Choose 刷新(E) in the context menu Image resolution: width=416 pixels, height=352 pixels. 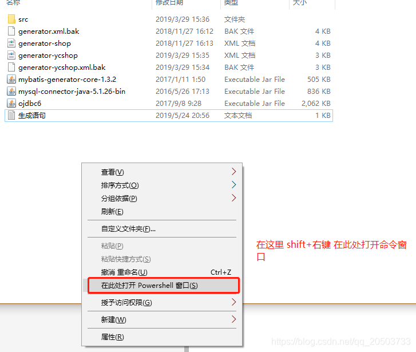(x=162, y=212)
